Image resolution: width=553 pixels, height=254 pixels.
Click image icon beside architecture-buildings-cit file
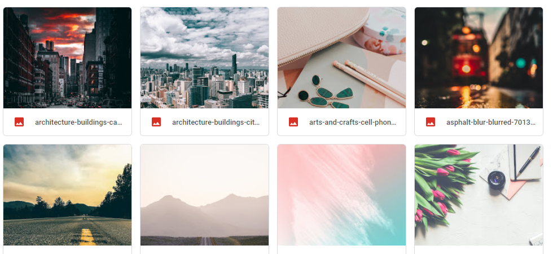(x=156, y=122)
